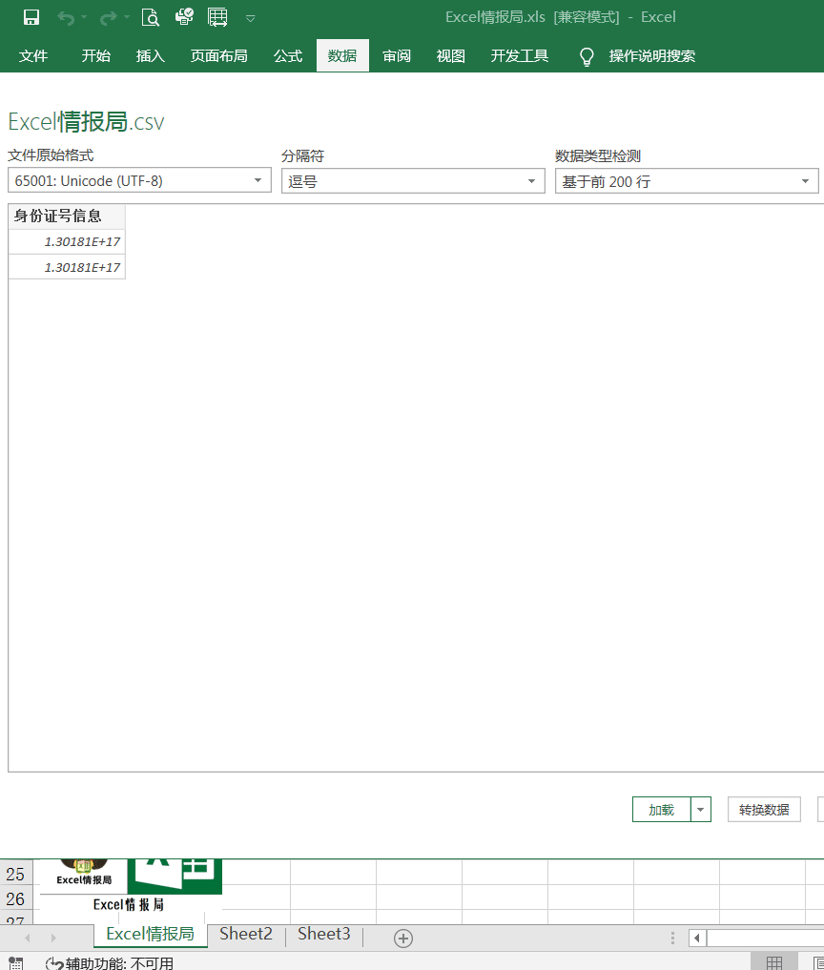The width and height of the screenshot is (824, 970).
Task: Click the table column-width icon
Action: (x=217, y=17)
